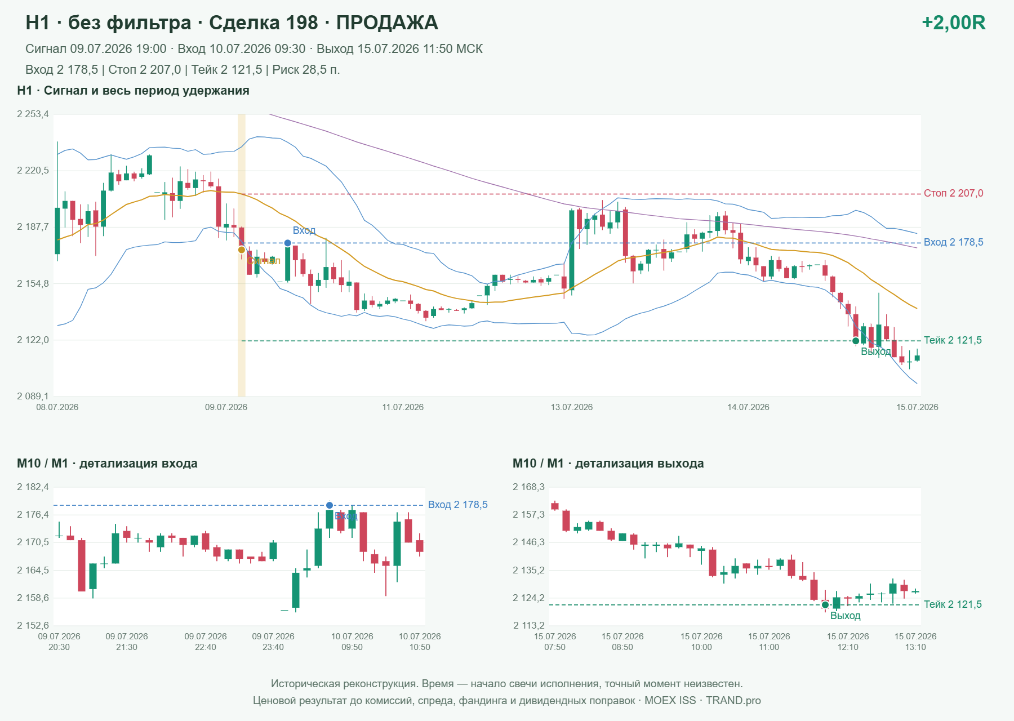Click the '2 182,4' axis label in entry chart

(33, 487)
